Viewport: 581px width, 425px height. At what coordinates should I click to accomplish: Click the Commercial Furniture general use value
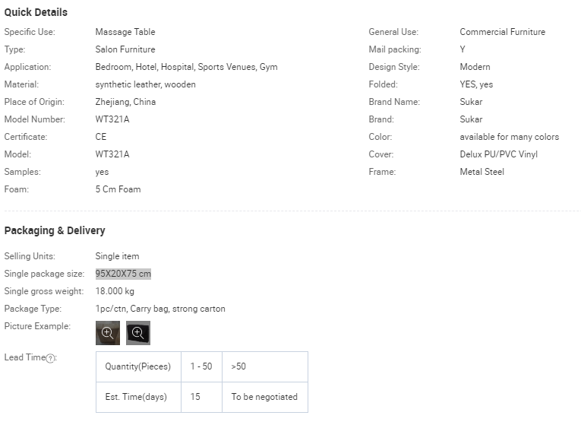point(503,32)
